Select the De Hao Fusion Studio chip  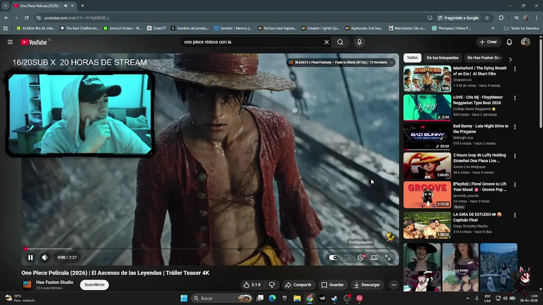[x=484, y=58]
